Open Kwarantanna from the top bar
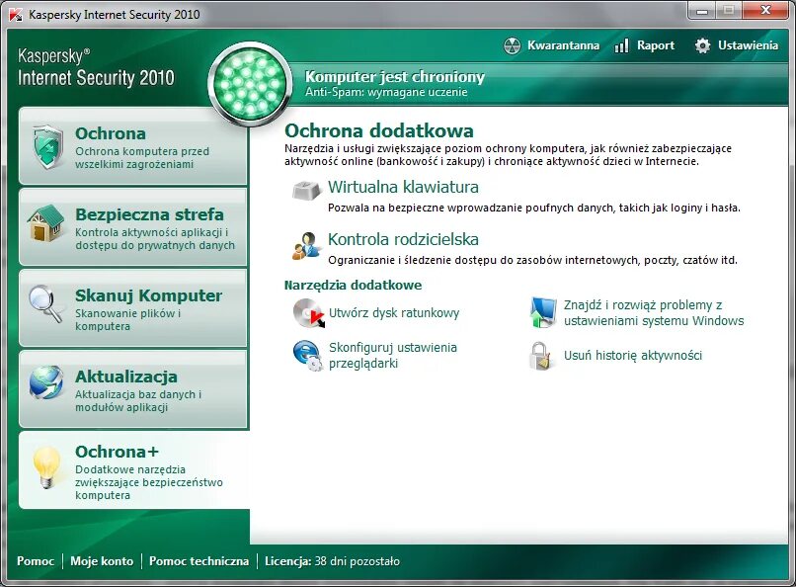Image resolution: width=796 pixels, height=587 pixels. tap(563, 45)
